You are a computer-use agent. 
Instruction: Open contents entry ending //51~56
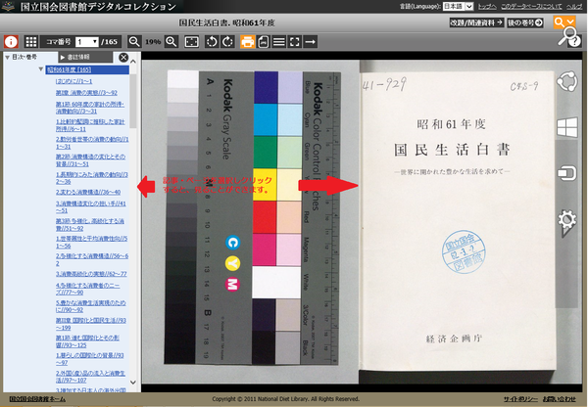(x=91, y=243)
